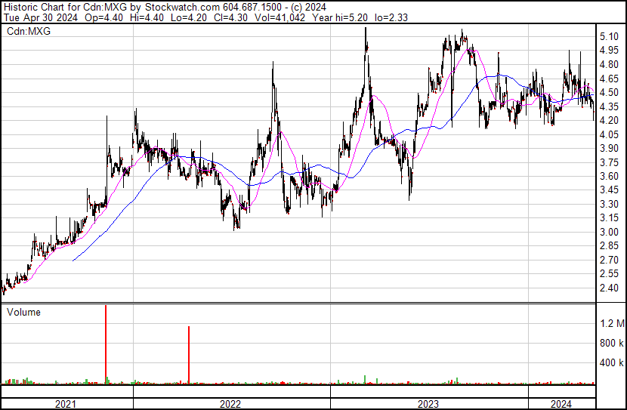Select the 2021 year label on the timeline
Image resolution: width=627 pixels, height=410 pixels.
coord(65,404)
